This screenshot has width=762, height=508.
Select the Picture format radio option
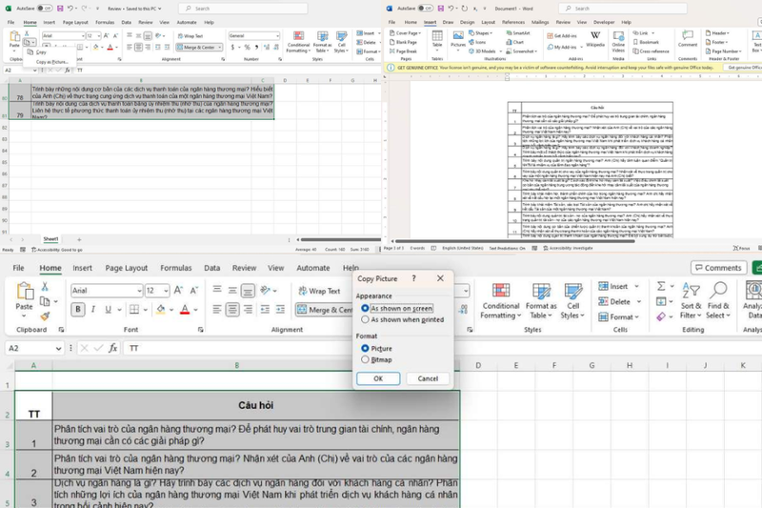365,348
